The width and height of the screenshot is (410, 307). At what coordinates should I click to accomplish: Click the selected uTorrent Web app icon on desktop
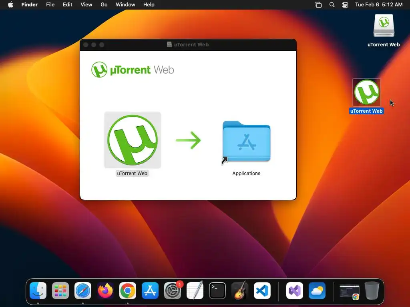click(367, 92)
